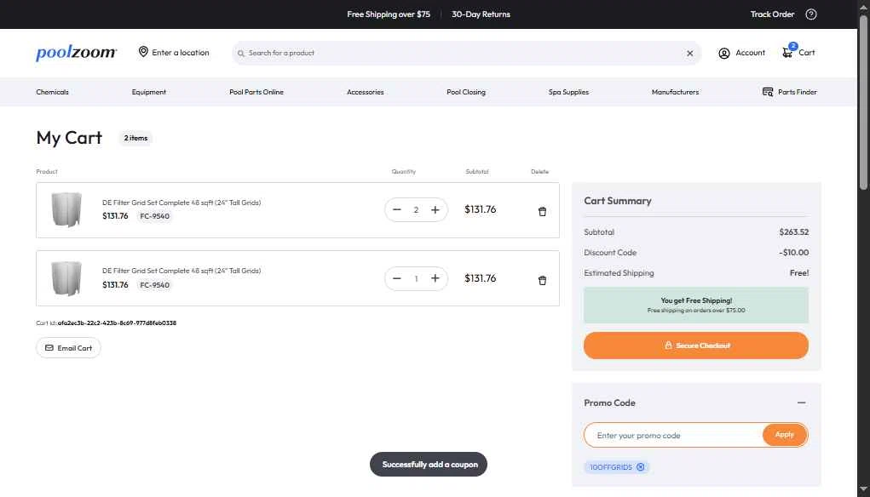870x497 pixels.
Task: Apply the entered promo code
Action: [784, 435]
